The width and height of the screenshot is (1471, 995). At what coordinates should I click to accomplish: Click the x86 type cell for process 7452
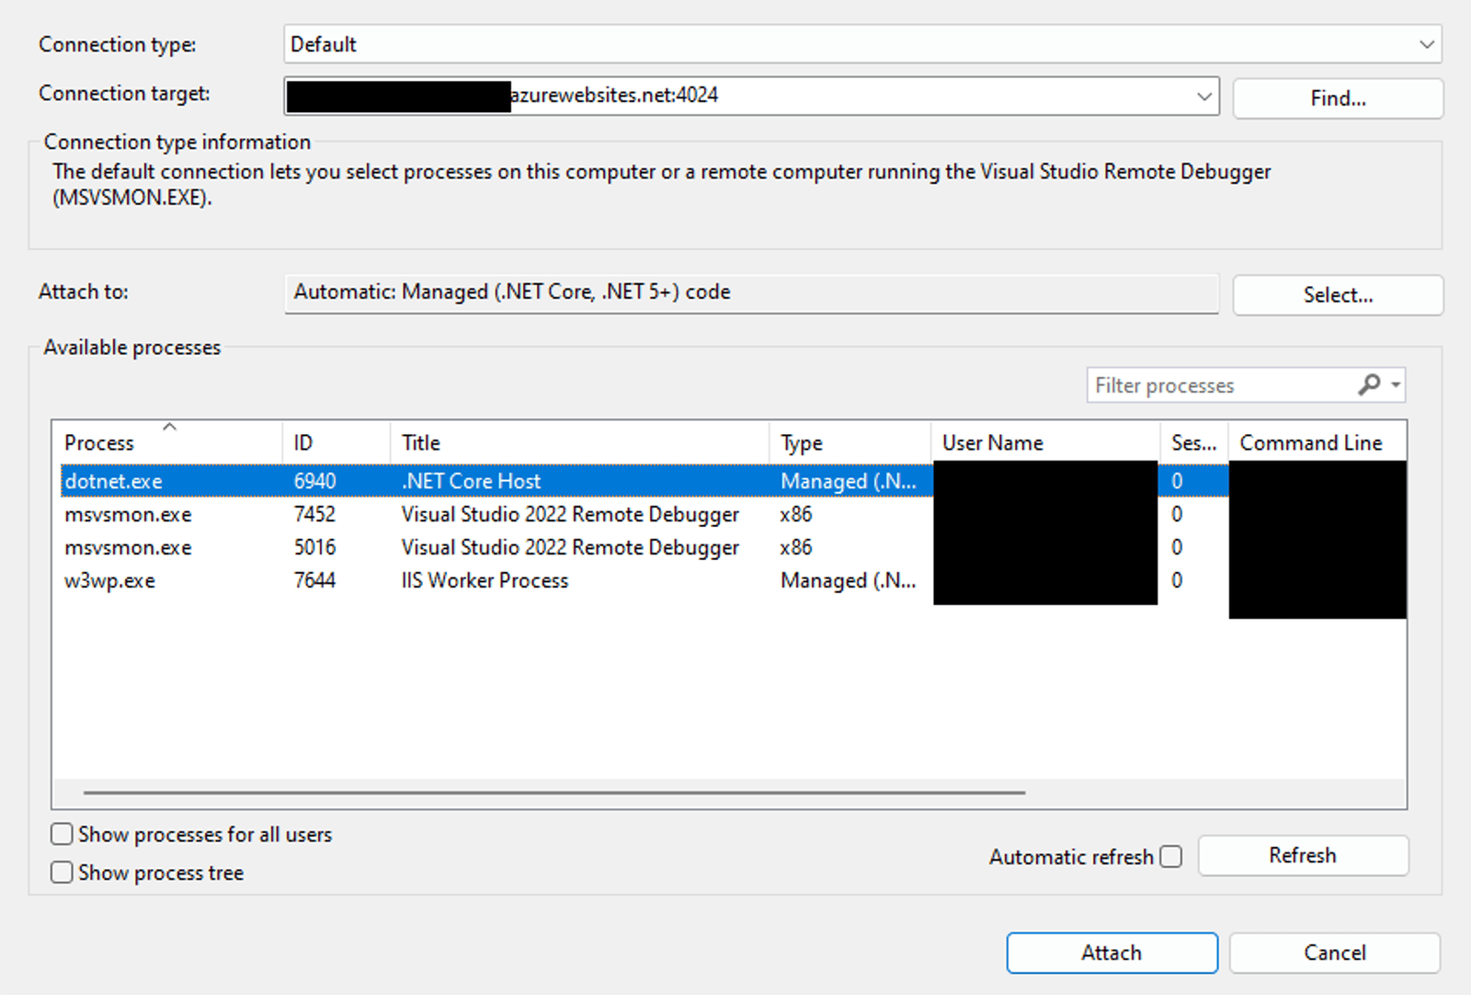coord(796,514)
